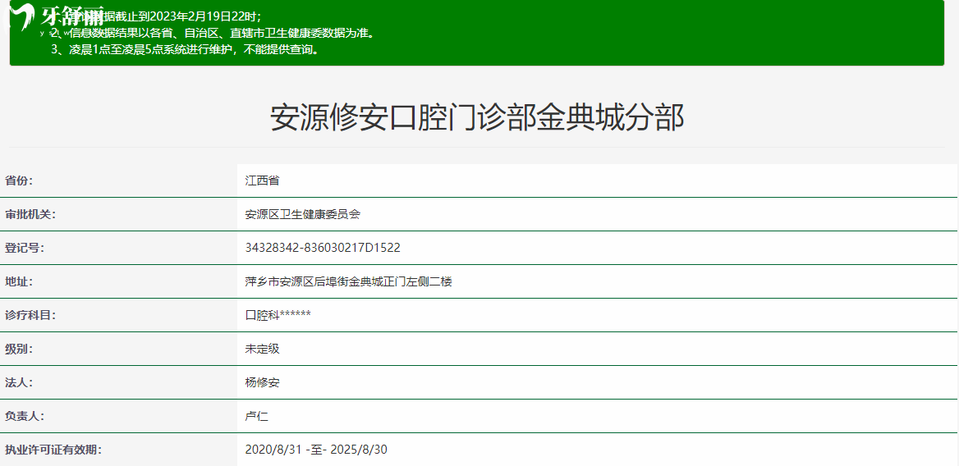Select the responsible person 卢仁
This screenshot has width=959, height=466.
[256, 416]
